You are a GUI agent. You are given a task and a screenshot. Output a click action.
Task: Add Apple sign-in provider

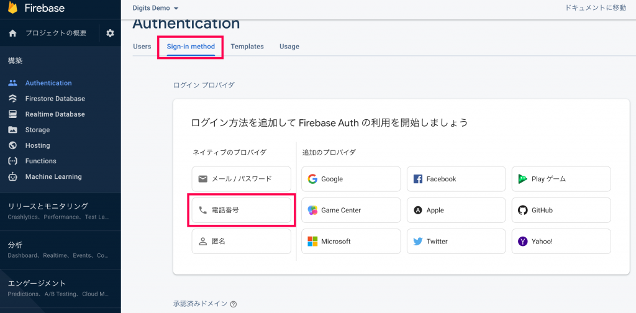pos(457,211)
